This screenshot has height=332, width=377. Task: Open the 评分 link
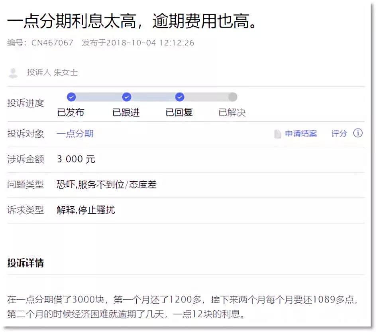coord(339,133)
